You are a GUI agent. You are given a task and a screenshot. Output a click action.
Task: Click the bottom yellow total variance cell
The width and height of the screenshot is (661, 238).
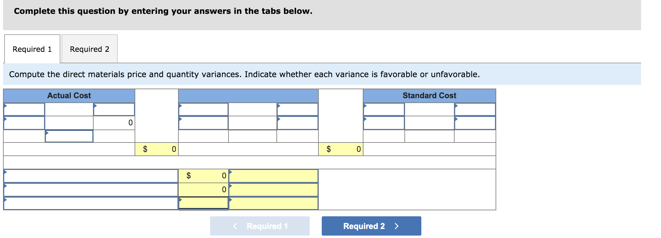click(x=203, y=203)
